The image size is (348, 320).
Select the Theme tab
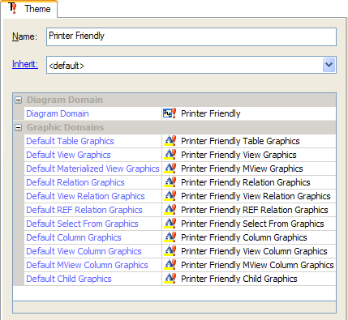click(29, 9)
